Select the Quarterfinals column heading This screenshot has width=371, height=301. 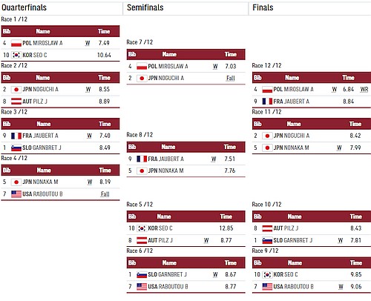(x=24, y=7)
